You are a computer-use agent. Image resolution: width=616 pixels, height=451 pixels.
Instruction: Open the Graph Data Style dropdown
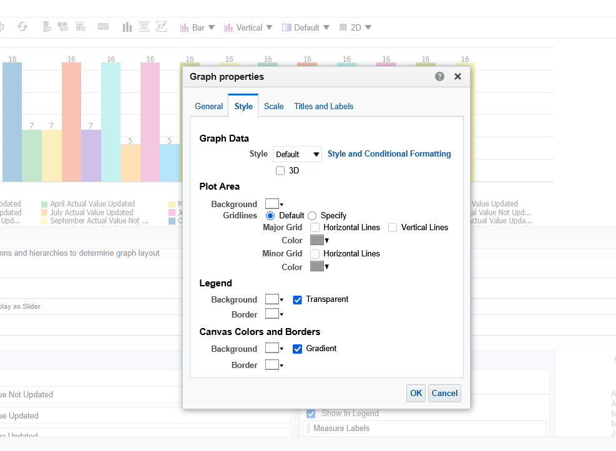pos(298,154)
